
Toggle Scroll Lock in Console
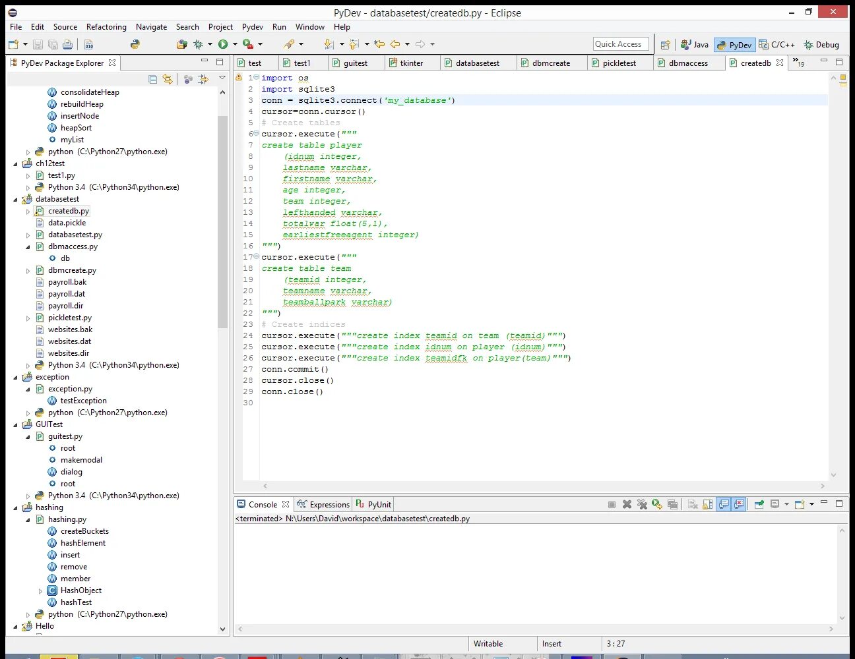707,504
